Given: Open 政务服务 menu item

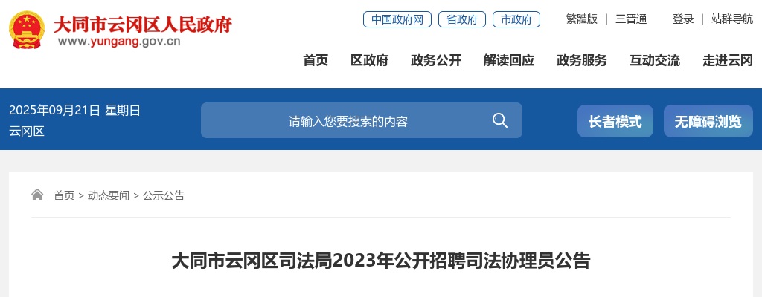Looking at the screenshot, I should (582, 60).
